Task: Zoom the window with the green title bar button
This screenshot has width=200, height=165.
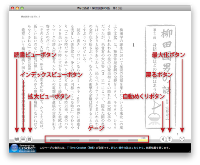Action: 22,8
